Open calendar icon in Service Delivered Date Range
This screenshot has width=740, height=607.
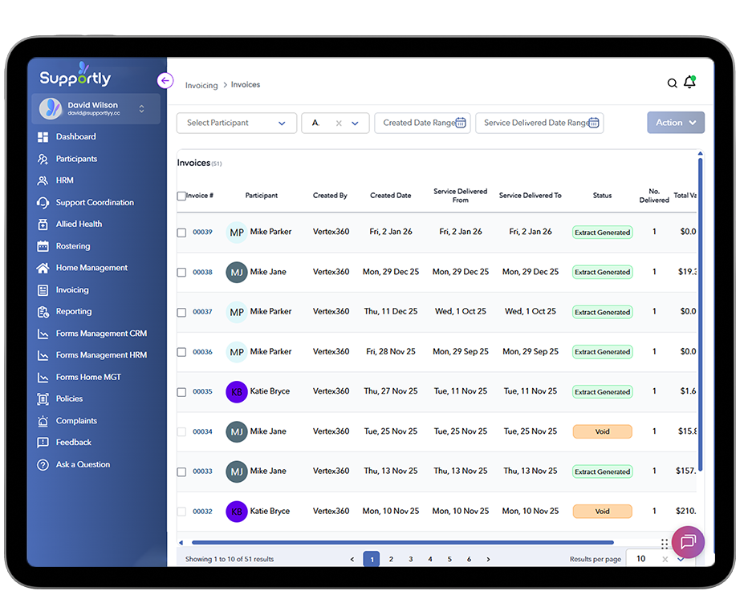[594, 123]
